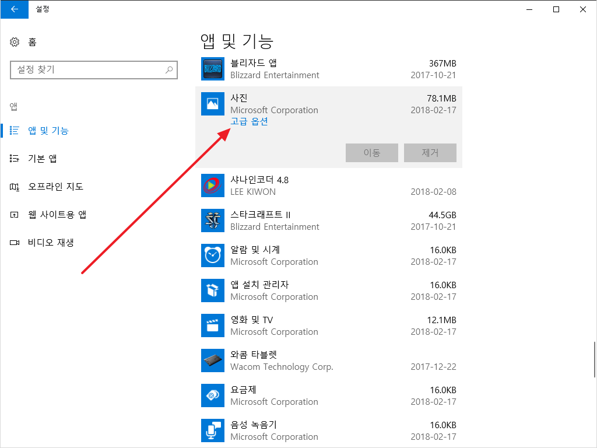Select the 영화 및 TV entry name
The height and width of the screenshot is (448, 597).
(252, 320)
